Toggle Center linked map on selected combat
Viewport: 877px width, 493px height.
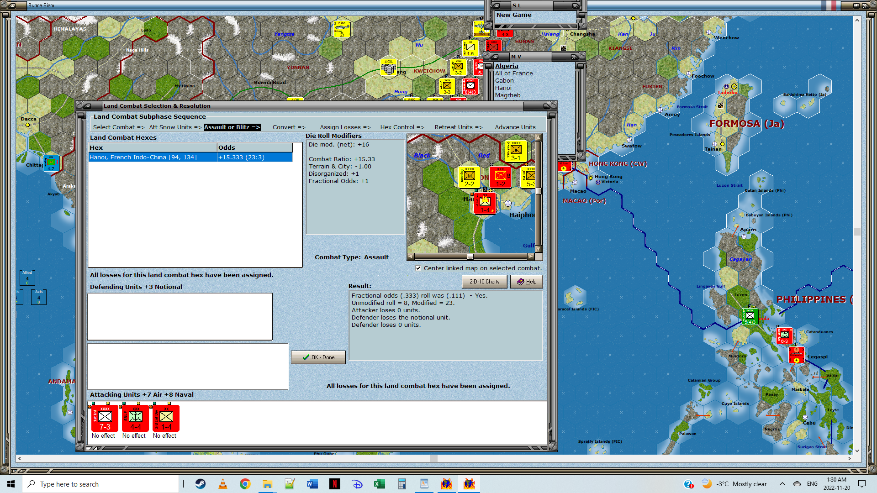point(418,268)
